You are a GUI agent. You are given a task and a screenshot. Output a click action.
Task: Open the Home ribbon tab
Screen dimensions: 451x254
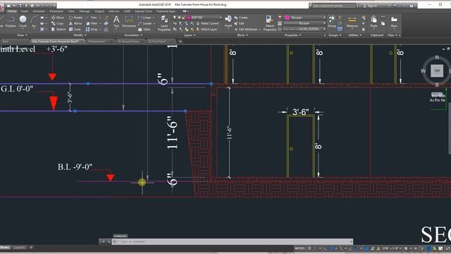pos(12,11)
